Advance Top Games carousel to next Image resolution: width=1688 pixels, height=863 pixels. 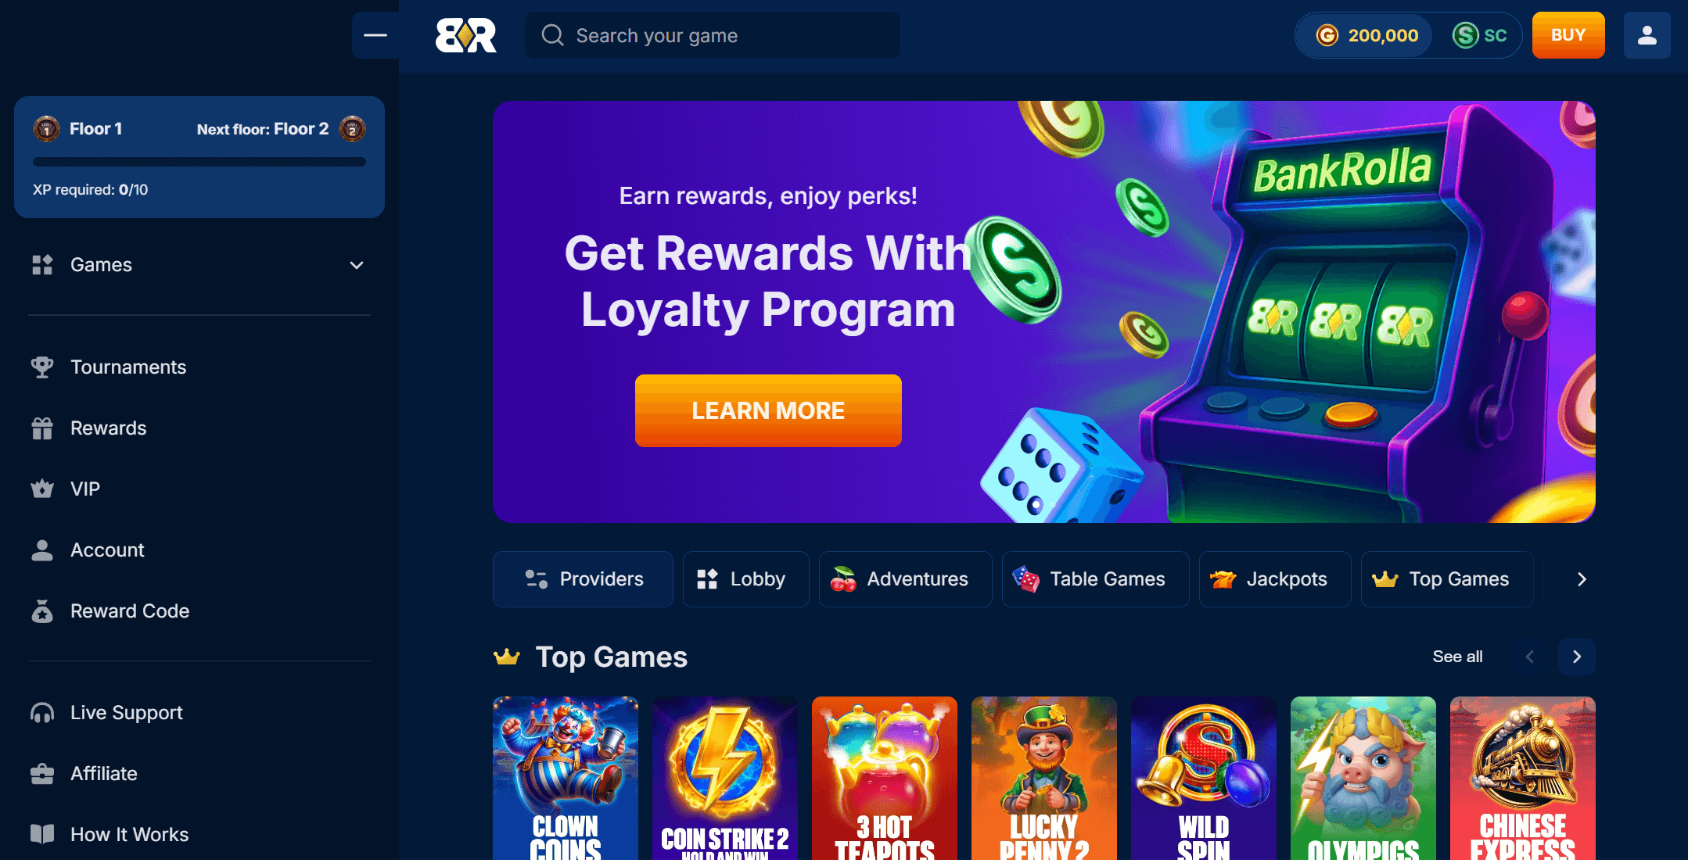click(1577, 657)
